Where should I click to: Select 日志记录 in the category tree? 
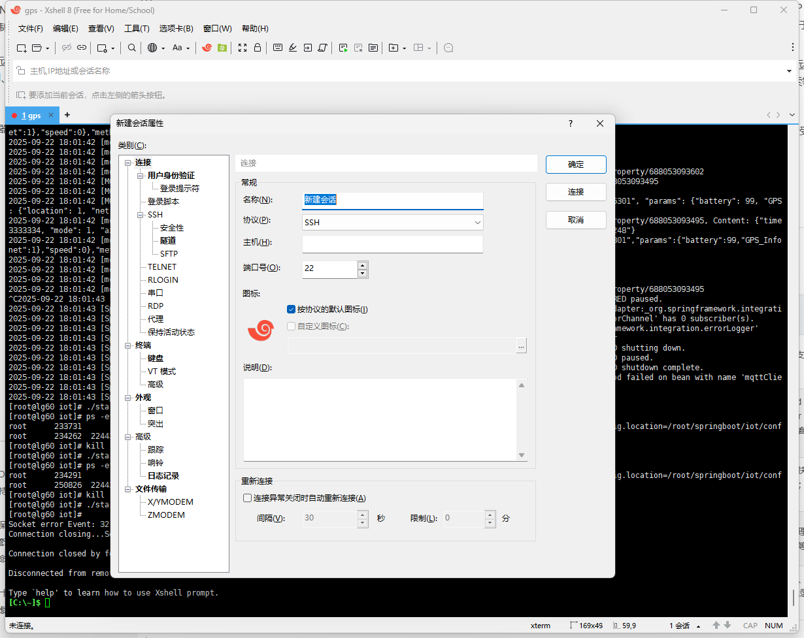[x=163, y=476]
